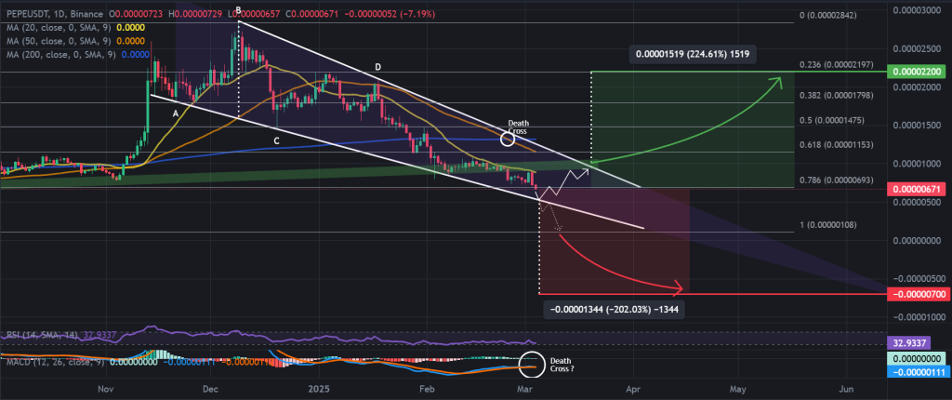Select the 1 (0.00000108) Fibonacci level label
The width and height of the screenshot is (952, 400).
pos(827,225)
